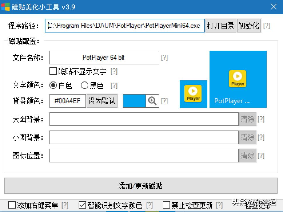Check the 磁贴不显示文字 checkbox
Image resolution: width=283 pixels, height=212 pixels.
[x=53, y=71]
